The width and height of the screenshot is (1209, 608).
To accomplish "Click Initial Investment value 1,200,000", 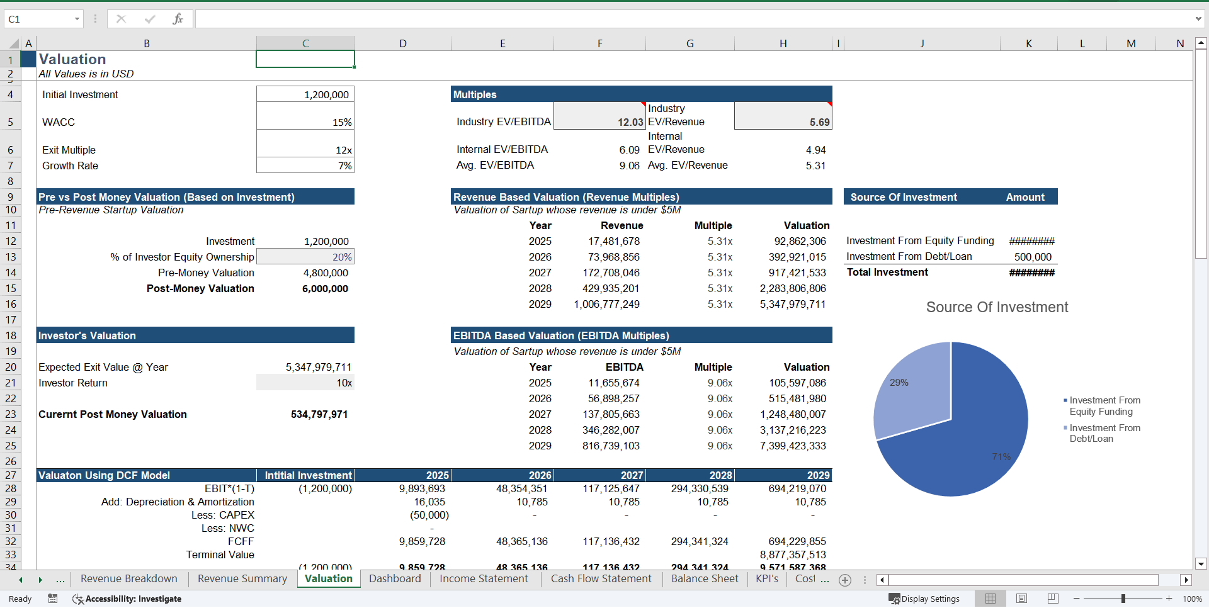I will tap(305, 94).
